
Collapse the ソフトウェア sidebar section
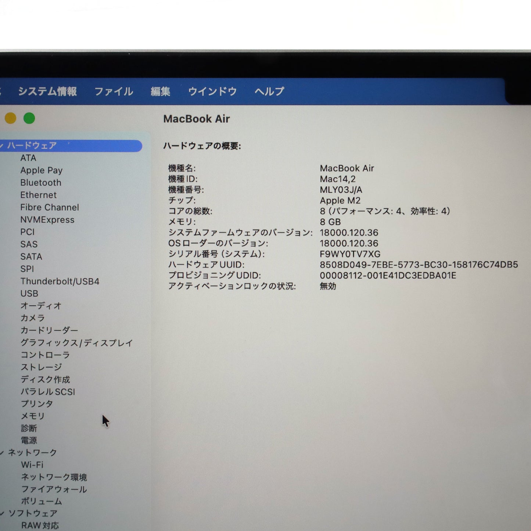(x=2, y=513)
